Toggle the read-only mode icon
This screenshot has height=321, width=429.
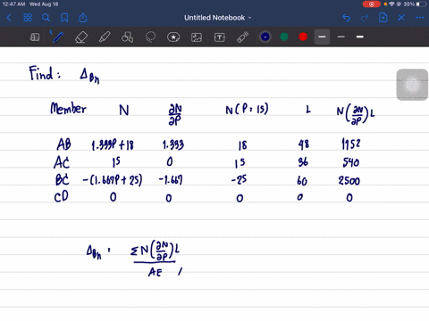coord(35,37)
